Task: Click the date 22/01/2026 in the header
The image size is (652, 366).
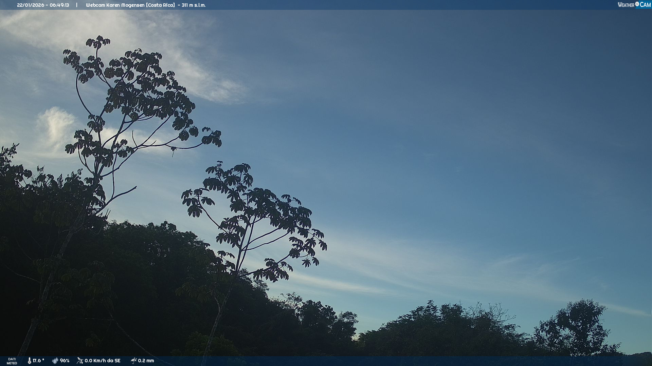Action: [31, 5]
